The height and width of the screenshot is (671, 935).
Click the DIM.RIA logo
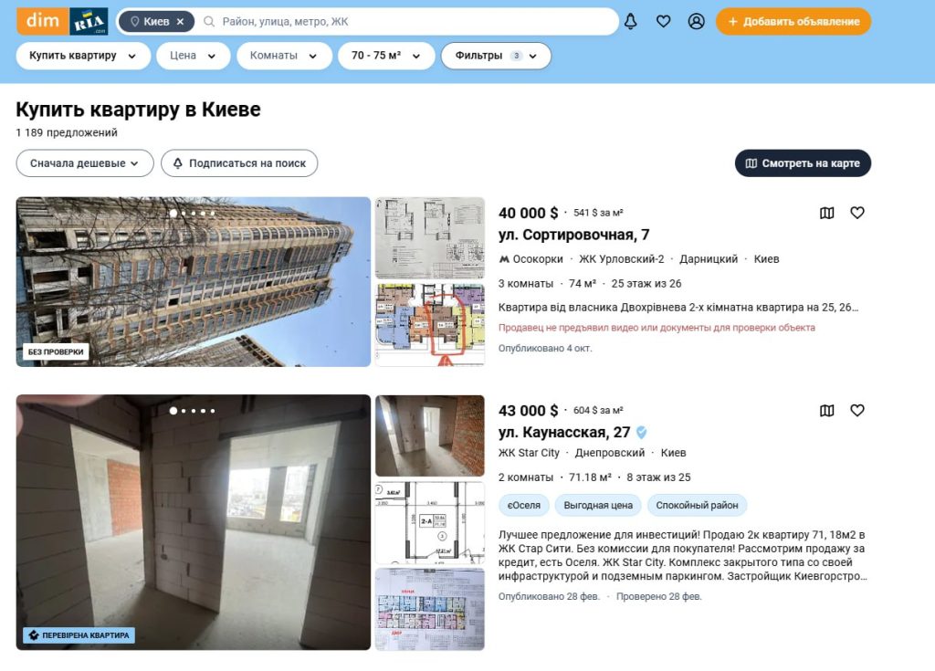tap(62, 21)
